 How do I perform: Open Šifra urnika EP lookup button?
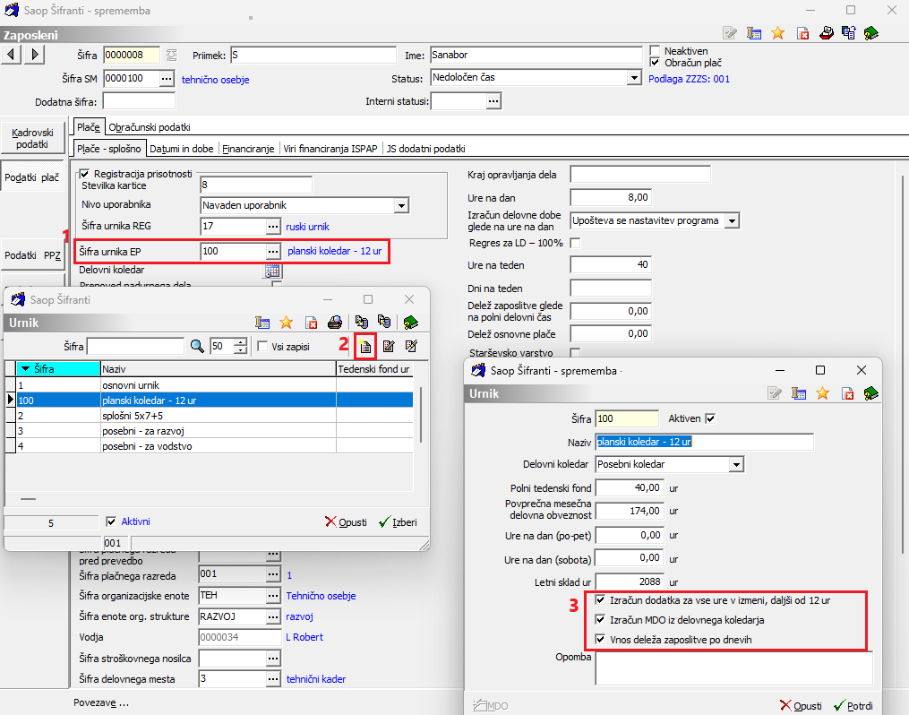click(273, 252)
